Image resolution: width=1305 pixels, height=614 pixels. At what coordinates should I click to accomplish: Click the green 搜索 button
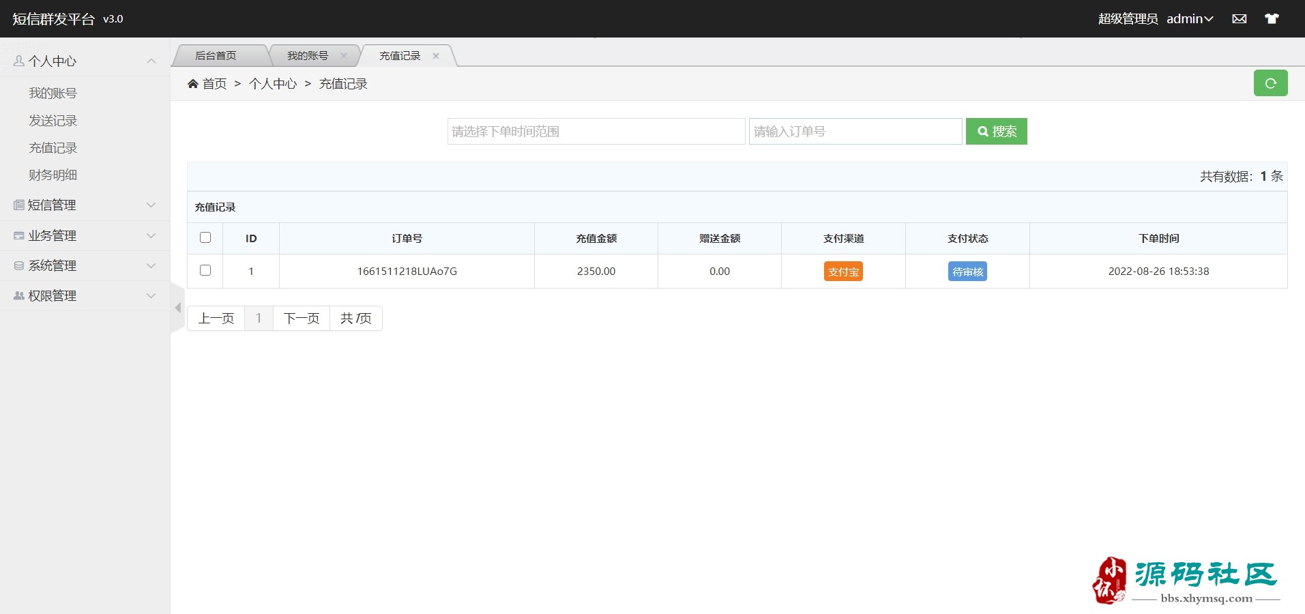996,132
